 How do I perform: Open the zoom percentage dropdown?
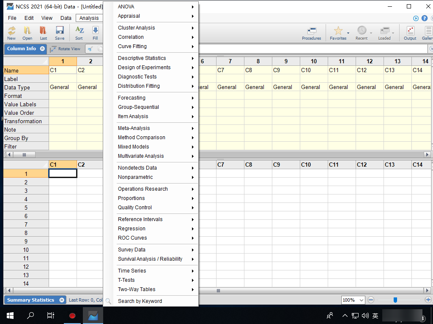pyautogui.click(x=361, y=300)
